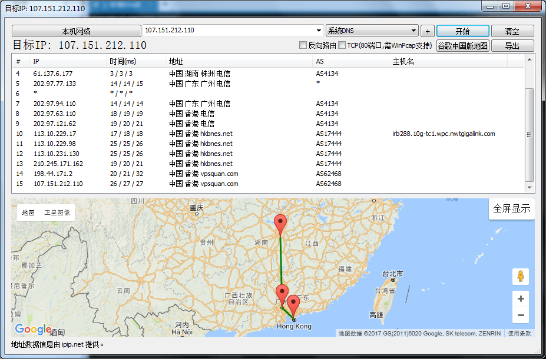Zoom out using the map minus control
The width and height of the screenshot is (546, 359).
[520, 315]
